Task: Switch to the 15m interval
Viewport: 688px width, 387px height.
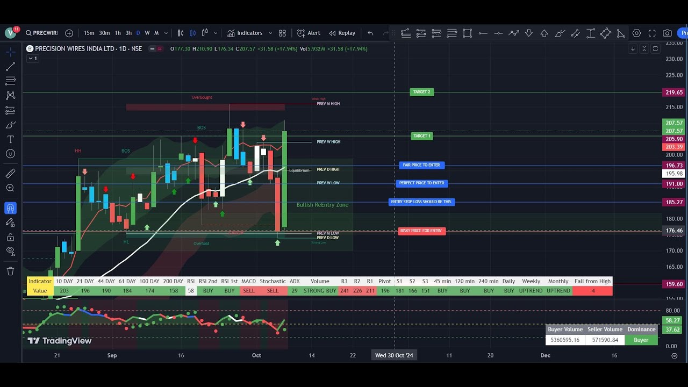Action: tap(89, 33)
